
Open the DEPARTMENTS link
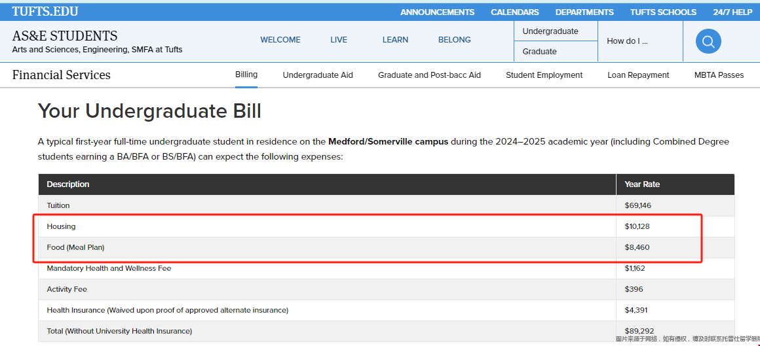(x=584, y=12)
